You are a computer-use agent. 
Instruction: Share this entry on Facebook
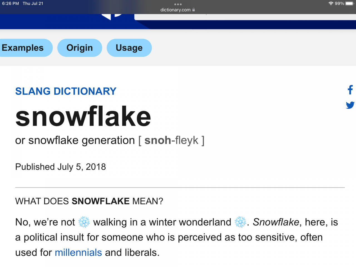350,90
